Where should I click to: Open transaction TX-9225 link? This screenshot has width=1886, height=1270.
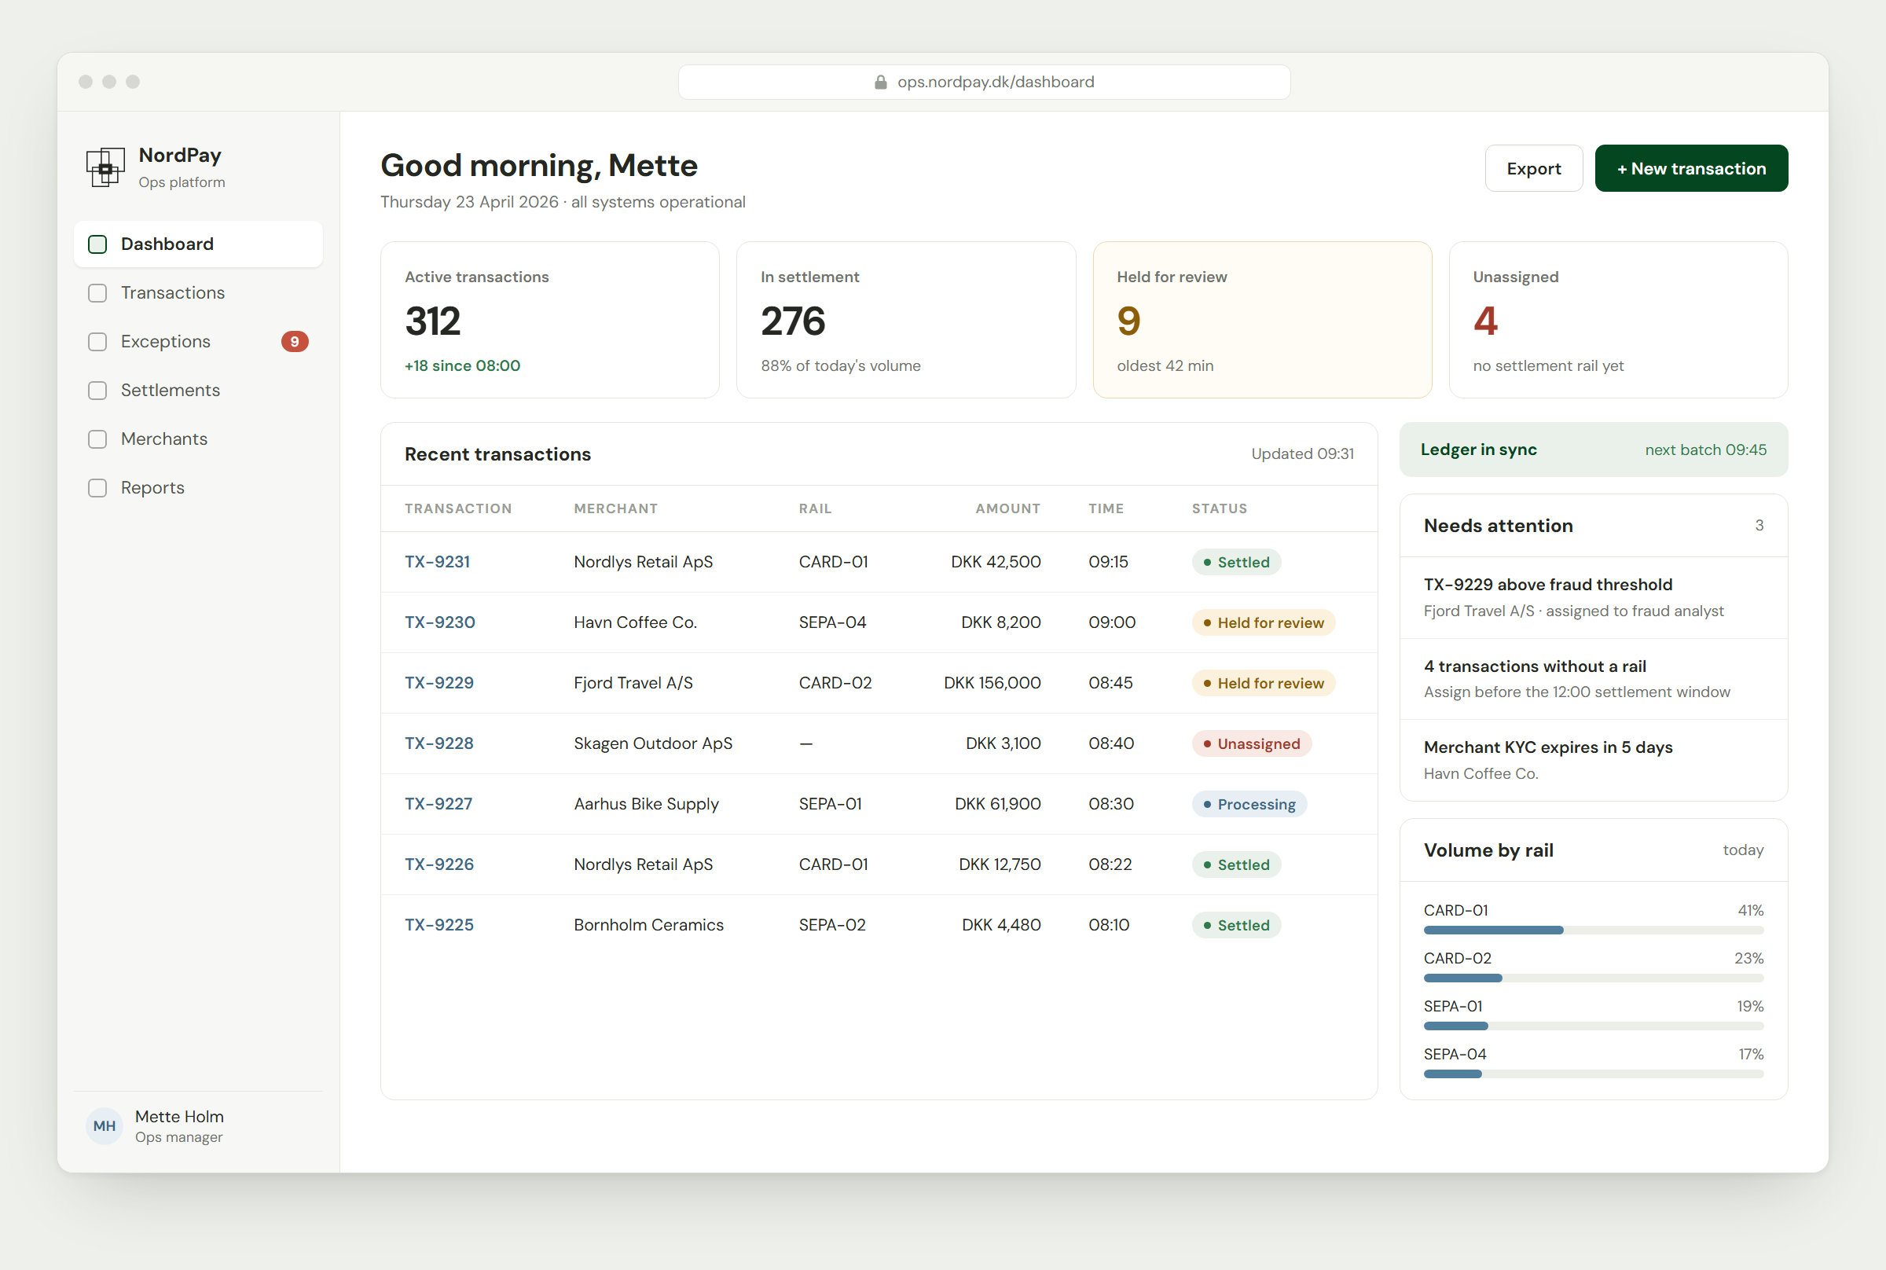point(439,924)
